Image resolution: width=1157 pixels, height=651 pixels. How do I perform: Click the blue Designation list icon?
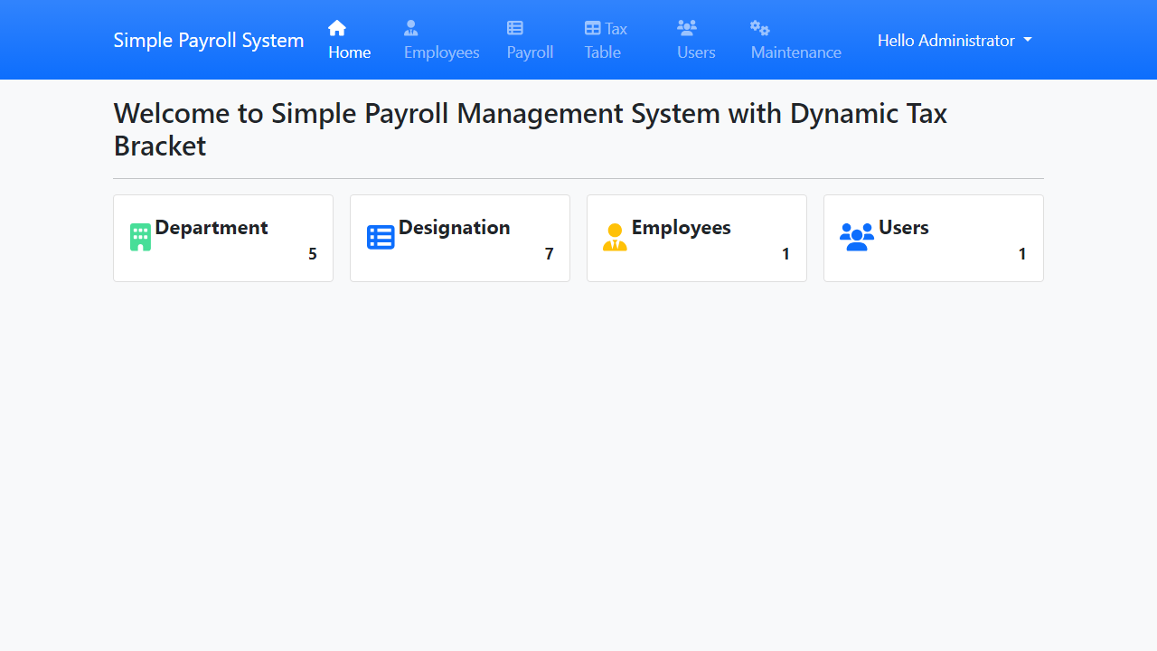pyautogui.click(x=381, y=237)
